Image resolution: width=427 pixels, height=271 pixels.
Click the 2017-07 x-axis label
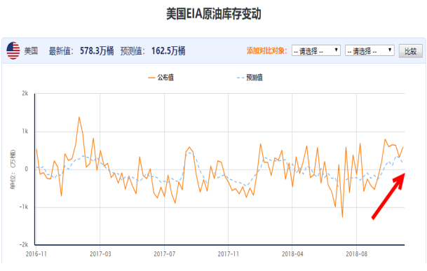tap(165, 254)
